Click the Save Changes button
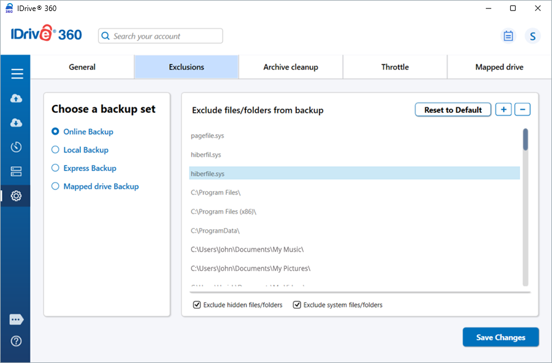Viewport: 552px width, 363px height. pos(500,337)
